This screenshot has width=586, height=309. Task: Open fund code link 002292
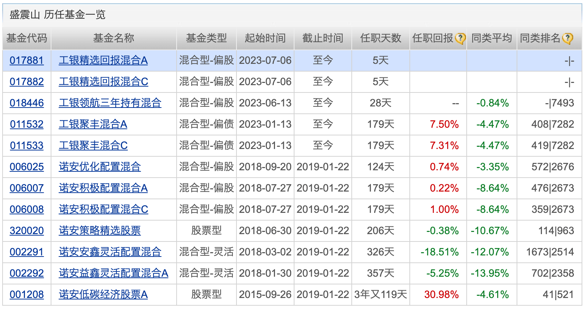pos(27,273)
